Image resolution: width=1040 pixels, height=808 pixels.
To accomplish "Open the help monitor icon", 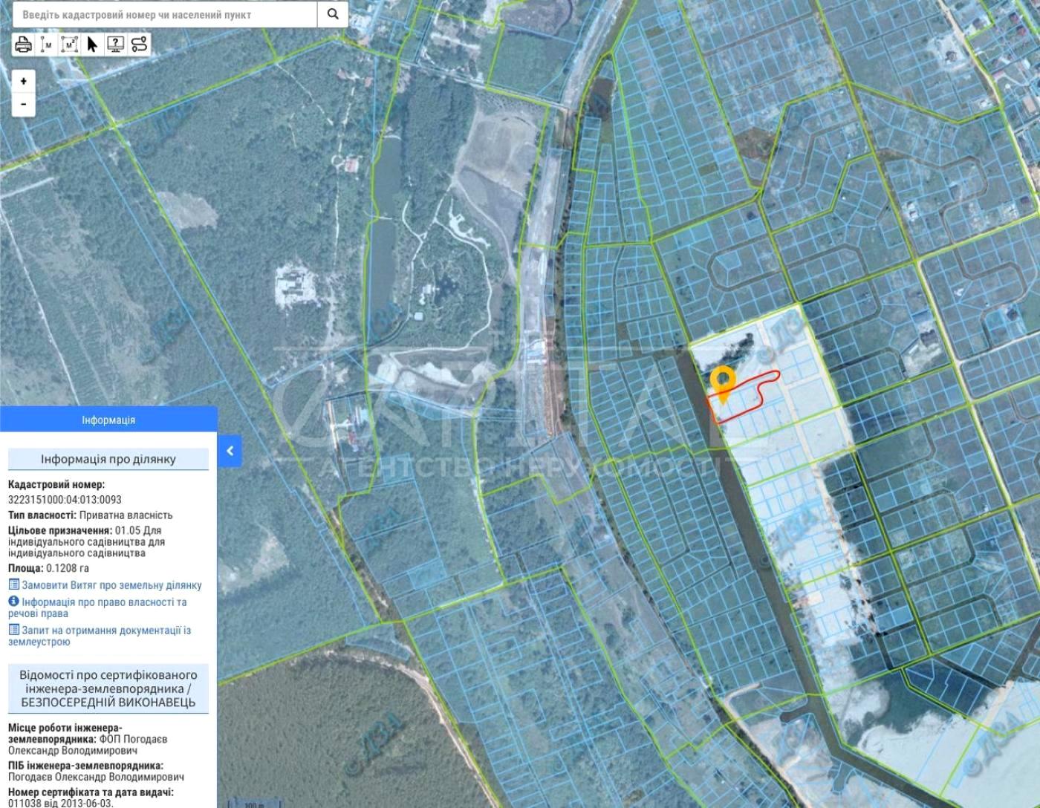I will click(115, 45).
